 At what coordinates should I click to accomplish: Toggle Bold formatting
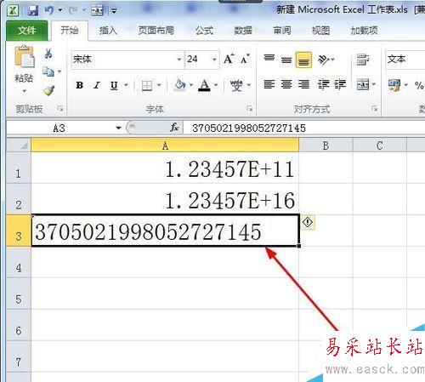[x=80, y=85]
